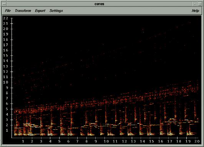Open the Export menu

[x=40, y=11]
